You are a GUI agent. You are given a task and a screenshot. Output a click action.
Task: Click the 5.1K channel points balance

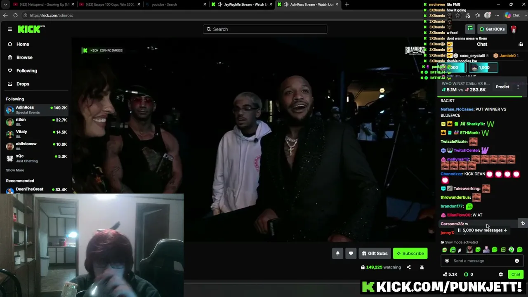point(450,274)
